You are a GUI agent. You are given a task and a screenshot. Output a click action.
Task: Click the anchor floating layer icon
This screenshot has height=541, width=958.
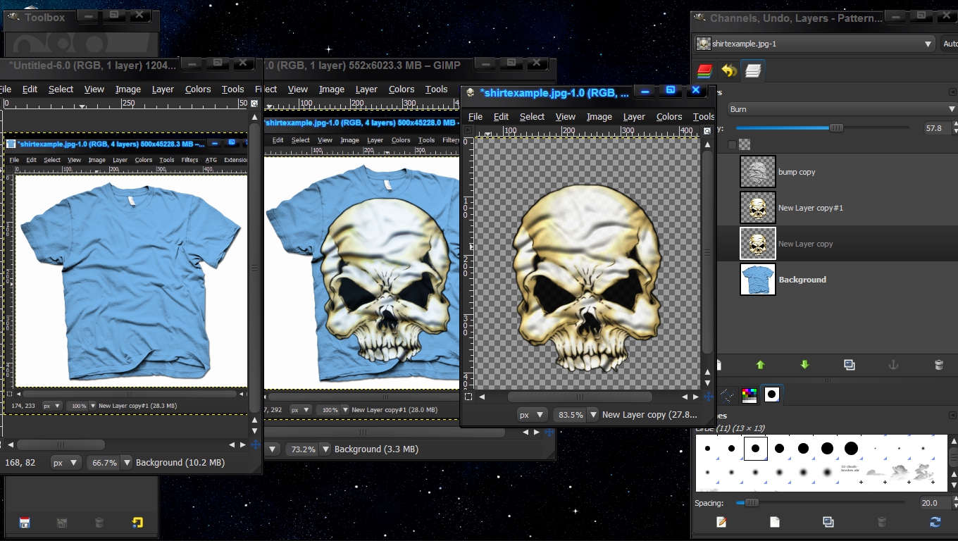894,365
